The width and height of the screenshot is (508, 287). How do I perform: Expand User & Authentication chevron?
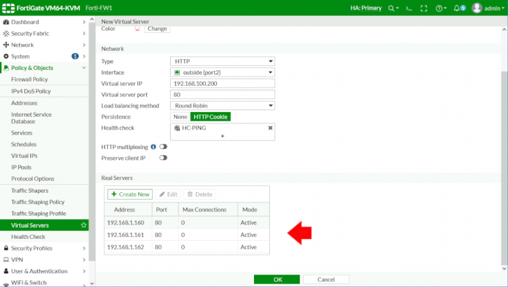point(84,271)
